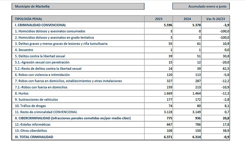Click the -12,2 variation cell
The image size is (245, 143).
point(225,81)
